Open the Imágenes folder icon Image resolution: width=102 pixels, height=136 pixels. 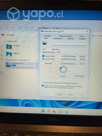9,54
